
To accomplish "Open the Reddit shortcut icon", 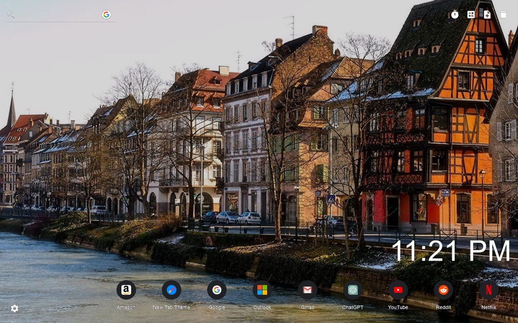I will tap(444, 290).
